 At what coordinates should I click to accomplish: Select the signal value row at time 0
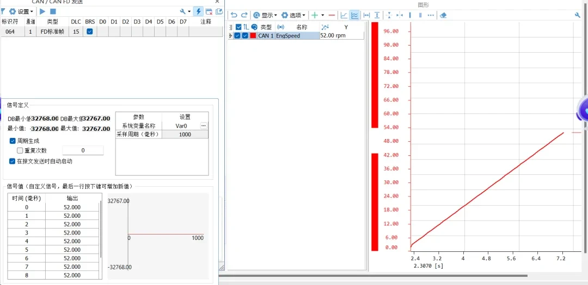[53, 207]
